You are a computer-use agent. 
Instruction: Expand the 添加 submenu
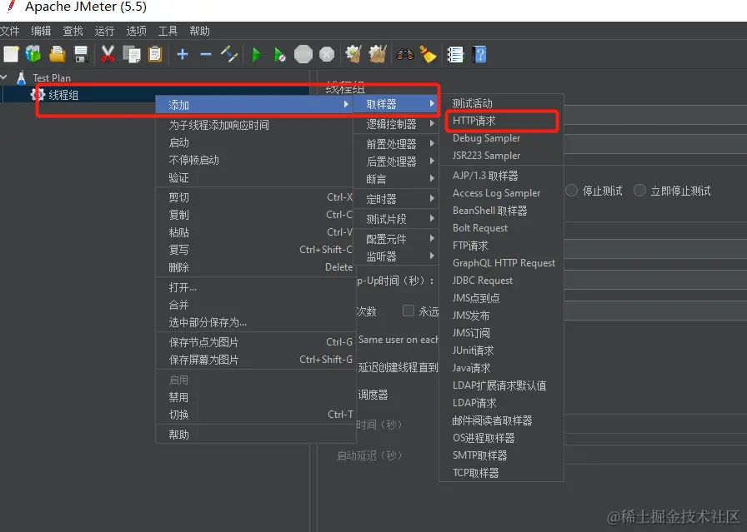[254, 105]
